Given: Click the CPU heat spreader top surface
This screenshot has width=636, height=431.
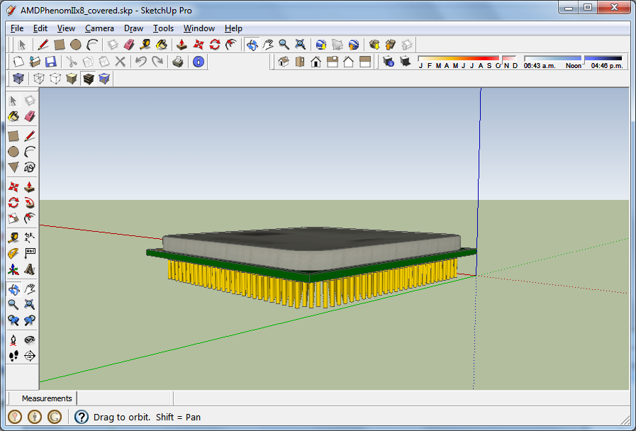Looking at the screenshot, I should 312,238.
